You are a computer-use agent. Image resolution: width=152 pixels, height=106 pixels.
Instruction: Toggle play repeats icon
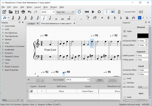[106, 12]
